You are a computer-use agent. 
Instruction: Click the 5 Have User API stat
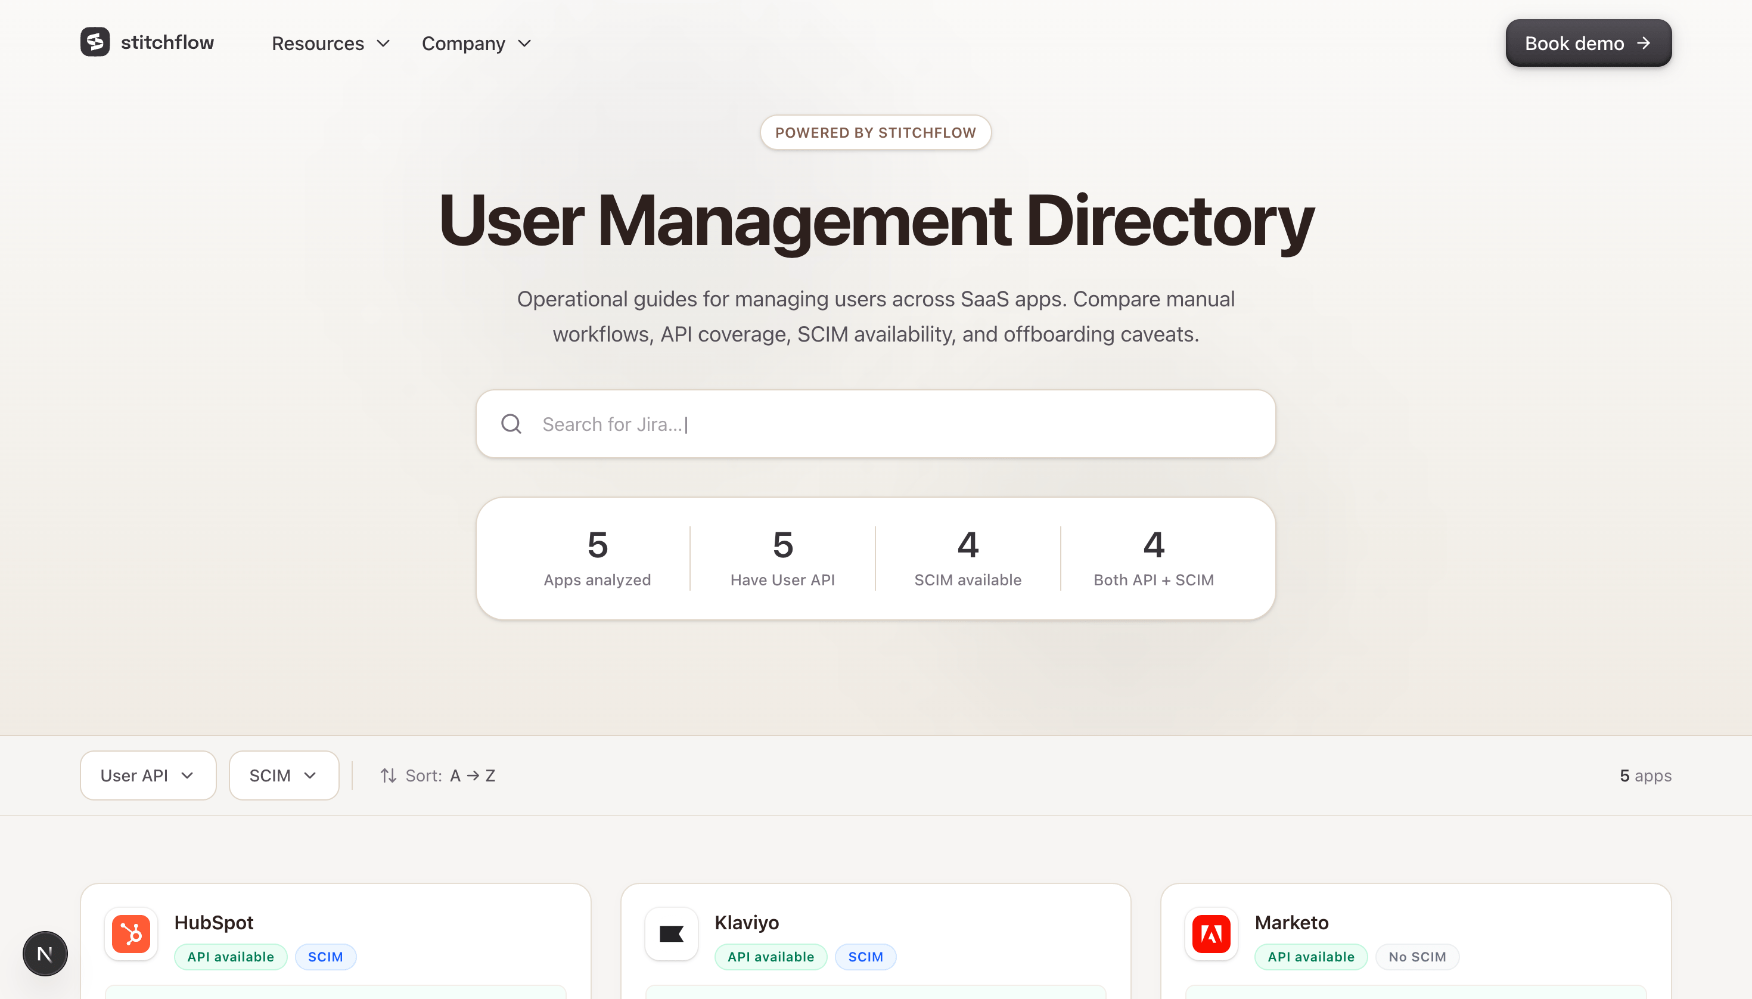pos(782,558)
